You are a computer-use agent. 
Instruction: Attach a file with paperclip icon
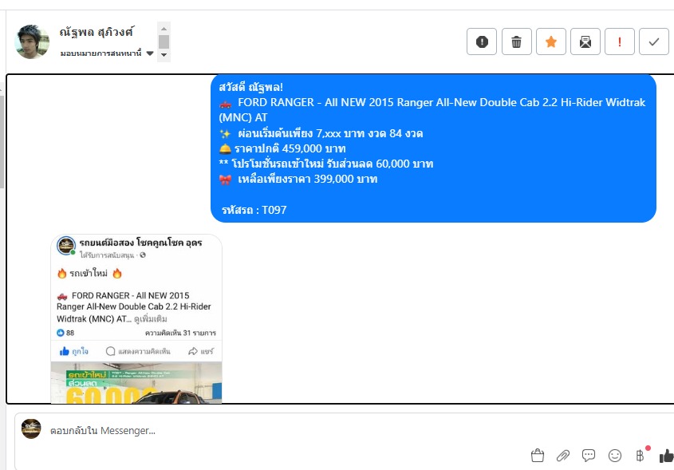point(563,456)
